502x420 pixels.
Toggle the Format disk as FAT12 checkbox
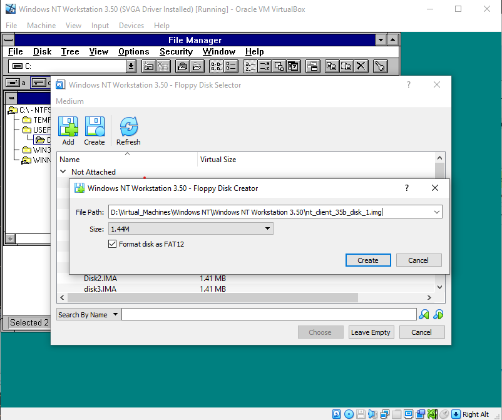(x=113, y=244)
